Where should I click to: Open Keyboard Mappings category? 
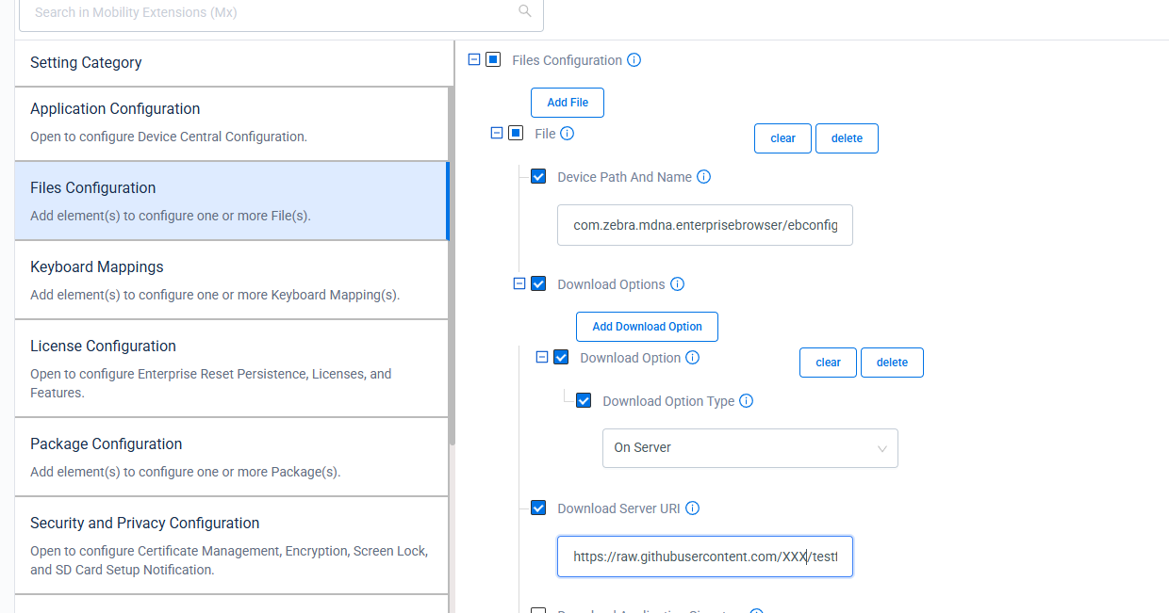[232, 281]
